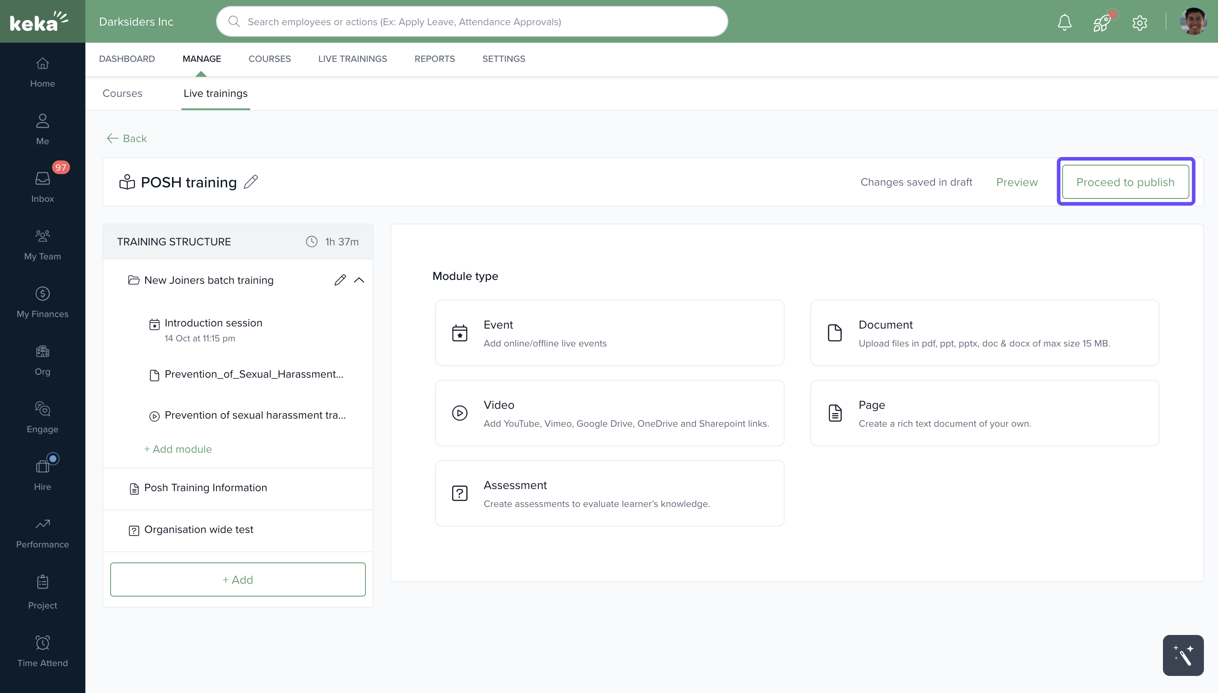
Task: Switch to the REPORTS tab
Action: [434, 58]
